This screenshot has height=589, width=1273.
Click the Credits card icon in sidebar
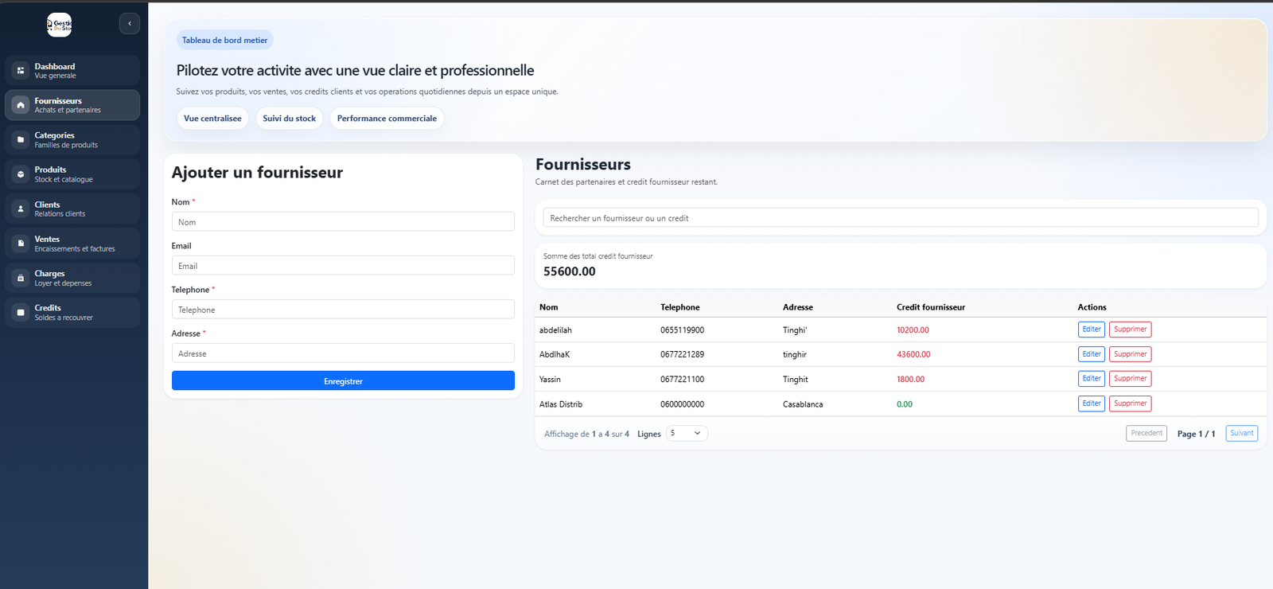click(x=21, y=312)
